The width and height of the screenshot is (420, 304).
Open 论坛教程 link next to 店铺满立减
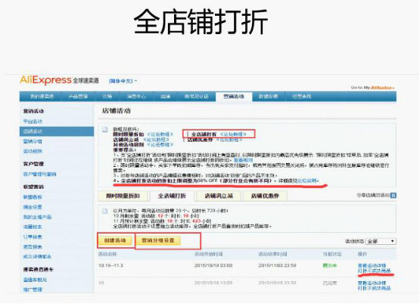pos(157,139)
